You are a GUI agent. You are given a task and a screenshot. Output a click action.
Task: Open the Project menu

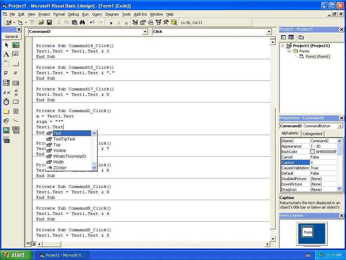pos(44,14)
